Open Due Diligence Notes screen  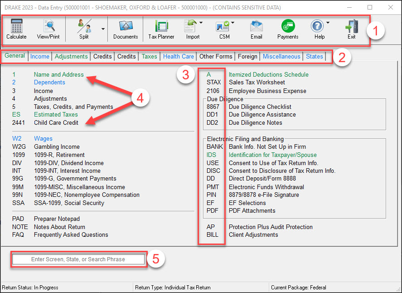pos(255,122)
